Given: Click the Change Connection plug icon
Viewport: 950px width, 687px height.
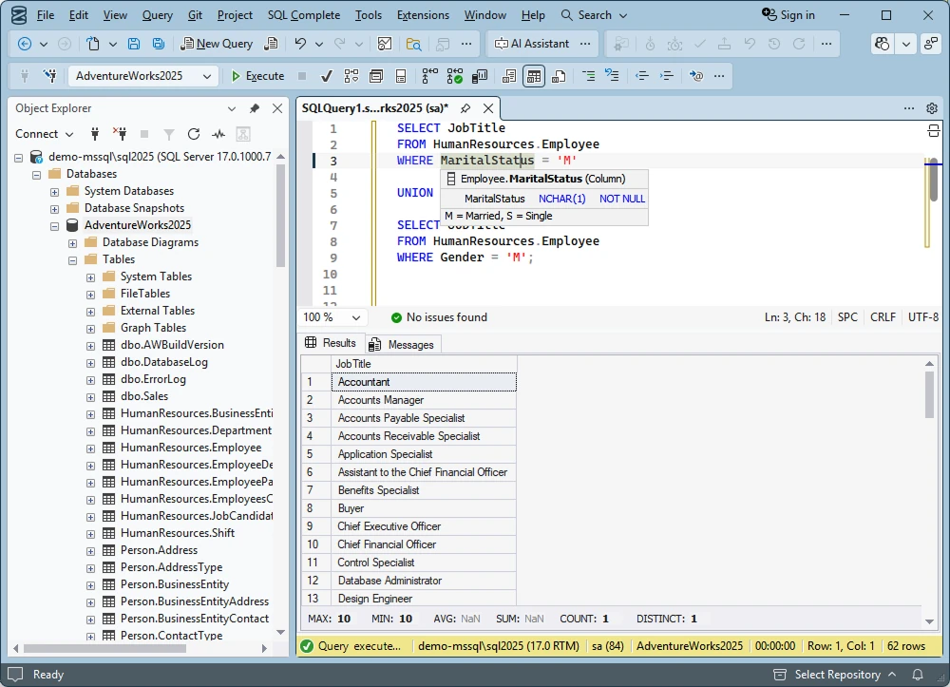Looking at the screenshot, I should pos(50,76).
